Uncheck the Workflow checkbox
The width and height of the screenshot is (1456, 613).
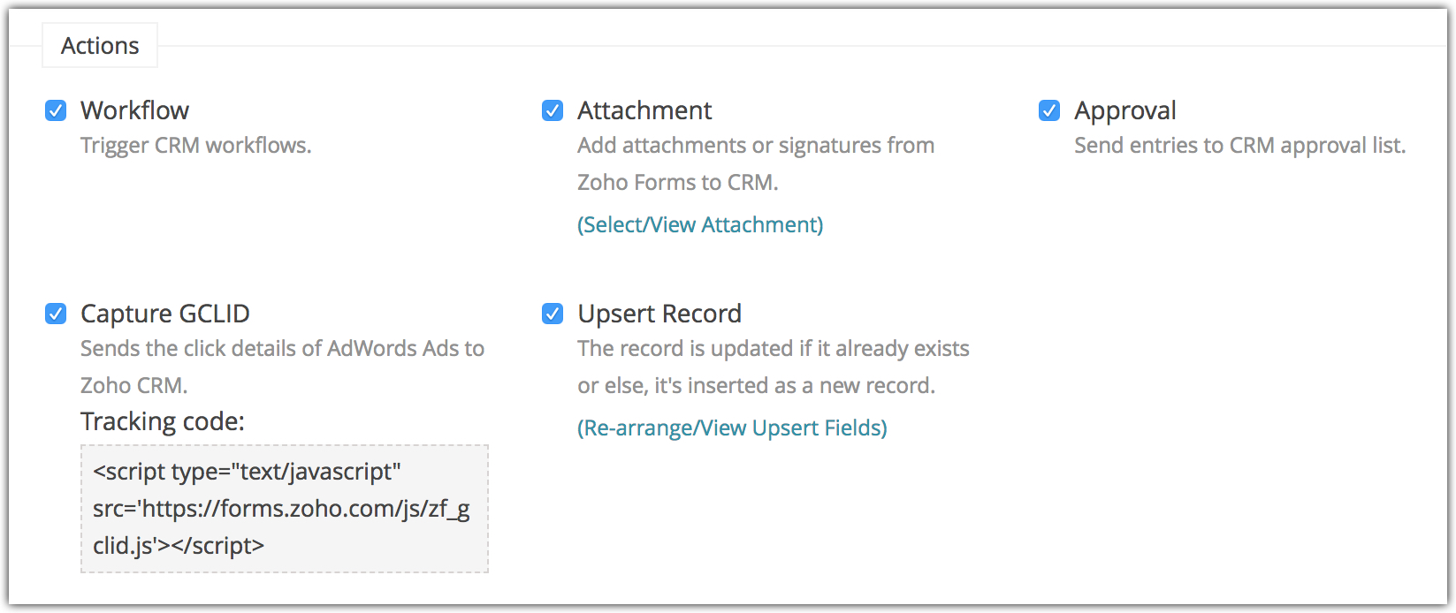[56, 110]
